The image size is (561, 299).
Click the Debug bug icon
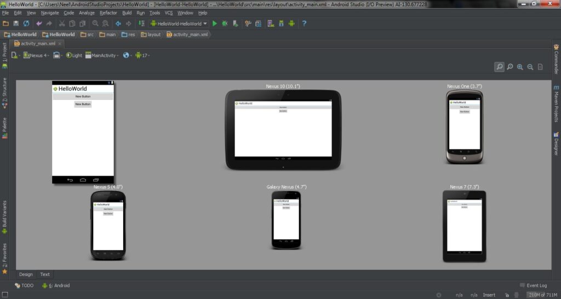pyautogui.click(x=225, y=24)
